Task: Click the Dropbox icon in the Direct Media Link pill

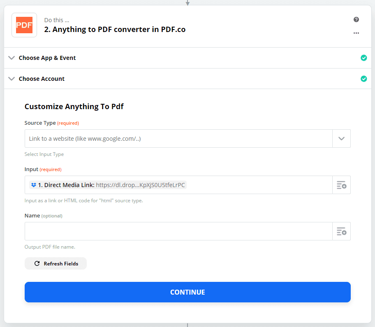Action: pos(33,185)
